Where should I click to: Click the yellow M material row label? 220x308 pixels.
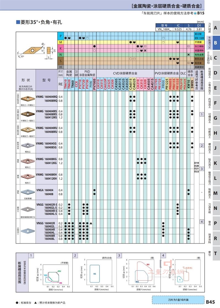(x=61, y=42)
